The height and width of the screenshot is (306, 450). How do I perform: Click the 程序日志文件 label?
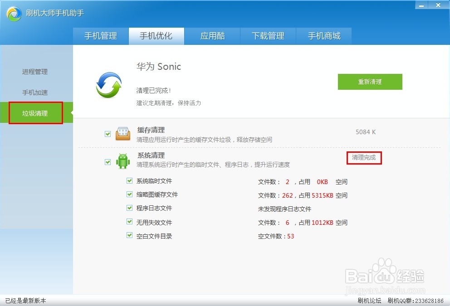154,208
